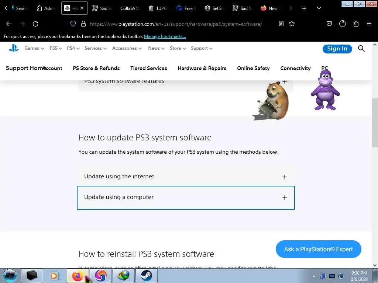Image resolution: width=378 pixels, height=283 pixels.
Task: Switch to the New Tab Firefox tab
Action: (x=270, y=8)
